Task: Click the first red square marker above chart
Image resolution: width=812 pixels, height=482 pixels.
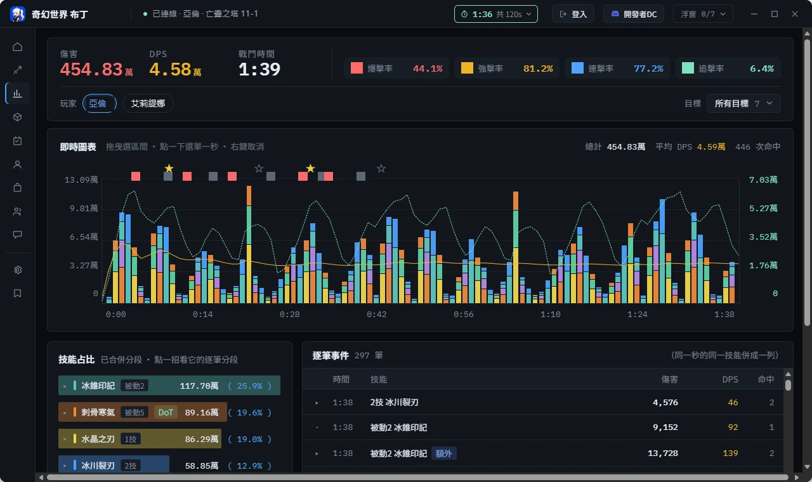Action: click(136, 176)
